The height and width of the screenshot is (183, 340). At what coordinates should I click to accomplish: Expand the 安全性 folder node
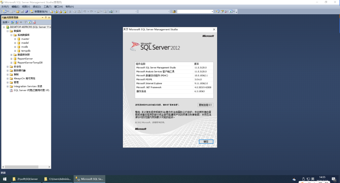coord(8,67)
